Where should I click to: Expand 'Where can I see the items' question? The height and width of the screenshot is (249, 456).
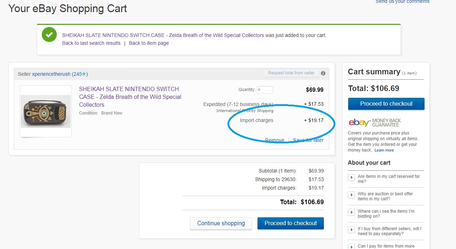(x=351, y=212)
